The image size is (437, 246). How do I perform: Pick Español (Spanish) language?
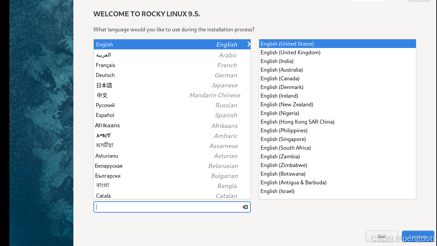(x=172, y=115)
